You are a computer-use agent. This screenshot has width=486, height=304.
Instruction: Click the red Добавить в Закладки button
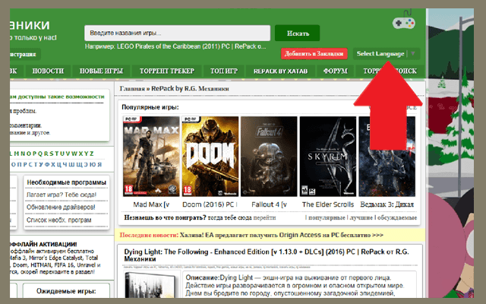click(x=314, y=53)
